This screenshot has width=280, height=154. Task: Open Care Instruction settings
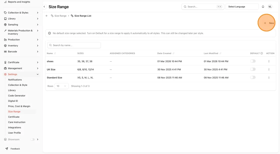[16, 122]
